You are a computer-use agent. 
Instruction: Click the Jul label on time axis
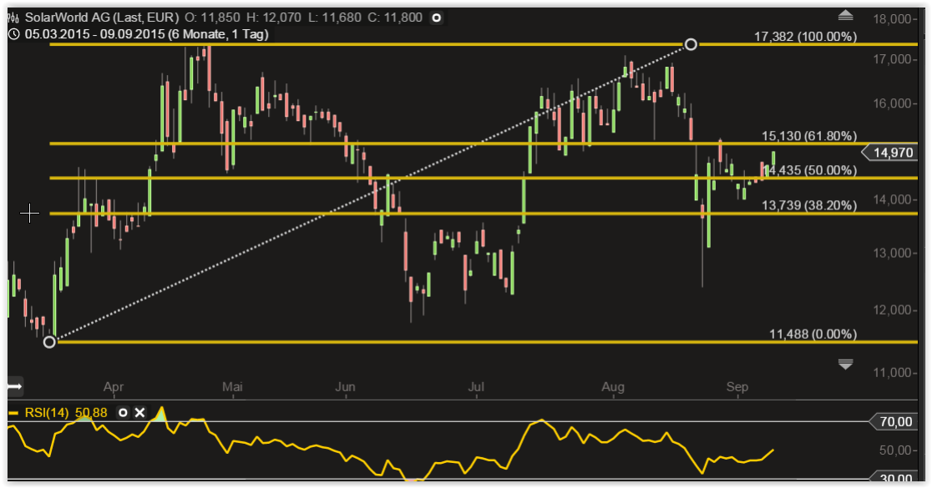pos(476,387)
